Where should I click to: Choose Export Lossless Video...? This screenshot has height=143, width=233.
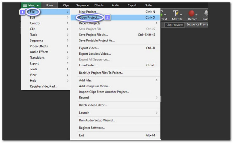[115, 54]
